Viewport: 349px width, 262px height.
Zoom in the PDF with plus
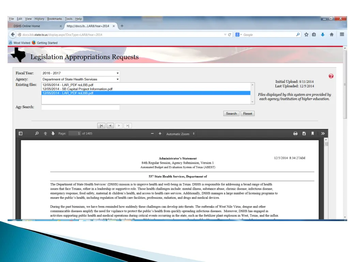tap(160, 134)
